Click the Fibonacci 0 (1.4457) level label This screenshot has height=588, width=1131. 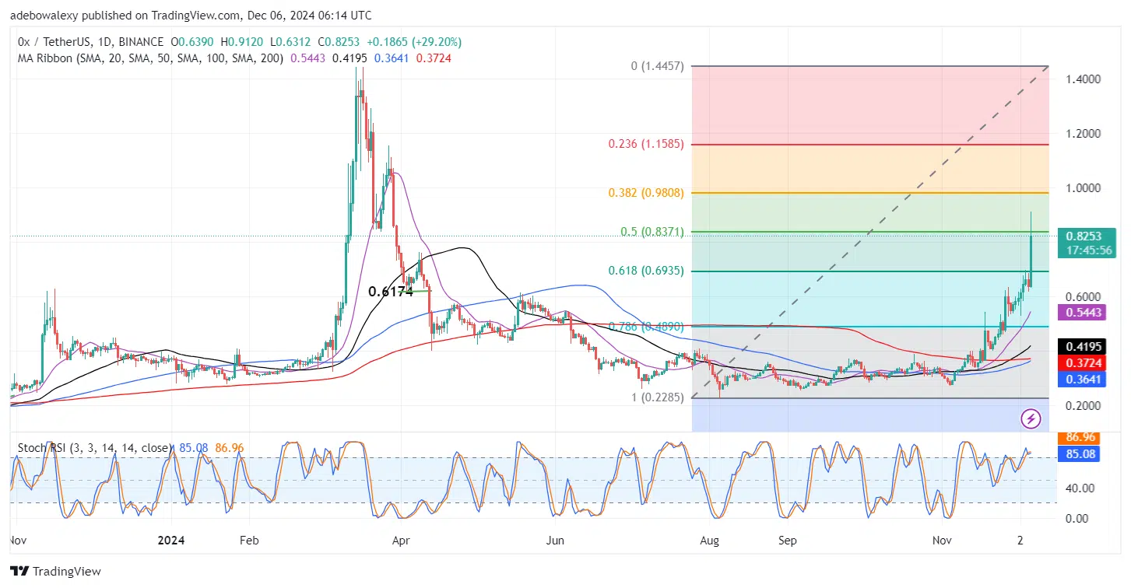657,67
